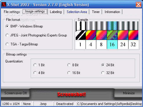Image resolution: width=143 pixels, height=107 pixels.
Task: Click the Quantization: label
Action: 14,61
